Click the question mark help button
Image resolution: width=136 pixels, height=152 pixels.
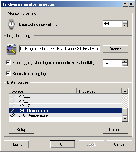[125, 4]
